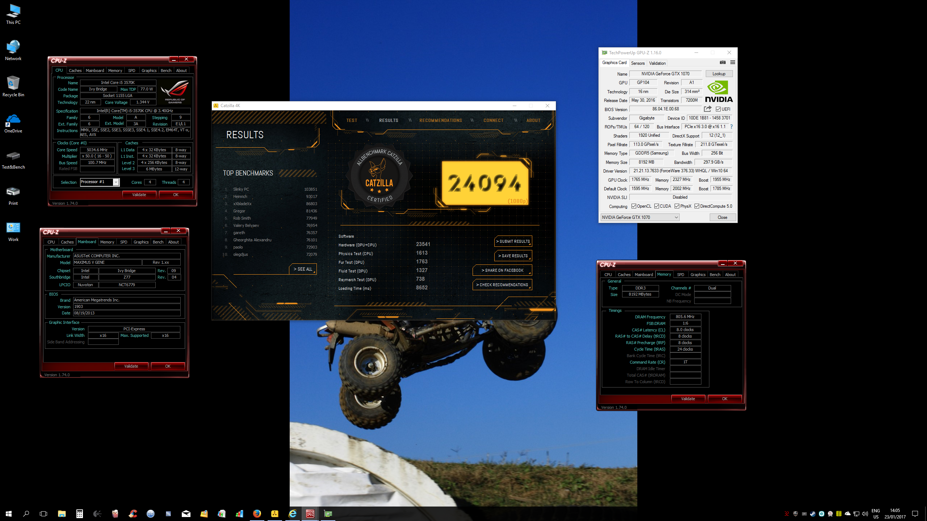927x521 pixels.
Task: Open the OneDrive desktop shortcut
Action: [13, 123]
